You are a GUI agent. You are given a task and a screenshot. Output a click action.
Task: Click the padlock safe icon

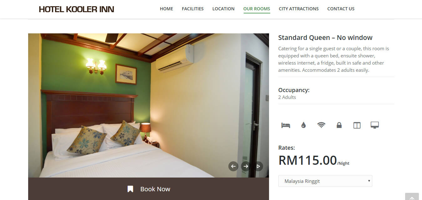click(x=339, y=125)
